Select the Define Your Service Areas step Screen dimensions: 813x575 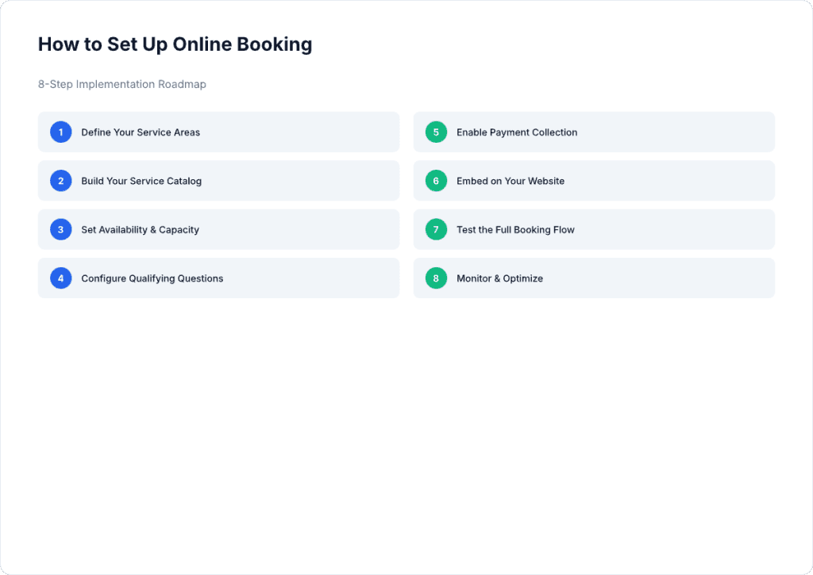pyautogui.click(x=218, y=132)
